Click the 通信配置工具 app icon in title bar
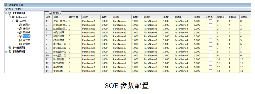 6,5
